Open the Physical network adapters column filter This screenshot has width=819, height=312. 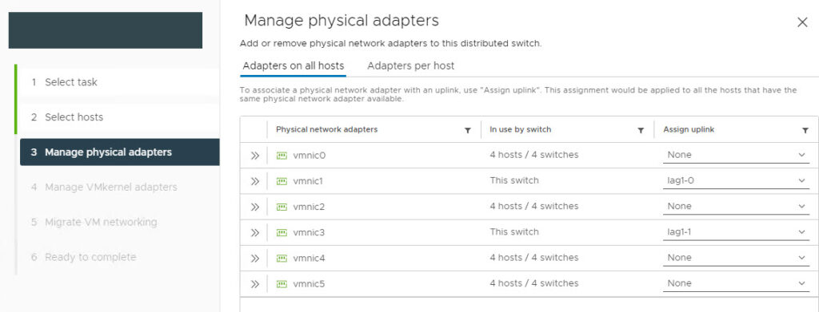click(x=467, y=130)
